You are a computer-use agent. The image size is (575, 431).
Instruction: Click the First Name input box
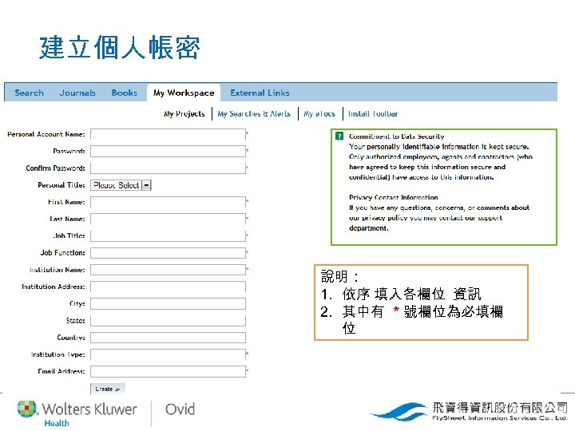168,202
